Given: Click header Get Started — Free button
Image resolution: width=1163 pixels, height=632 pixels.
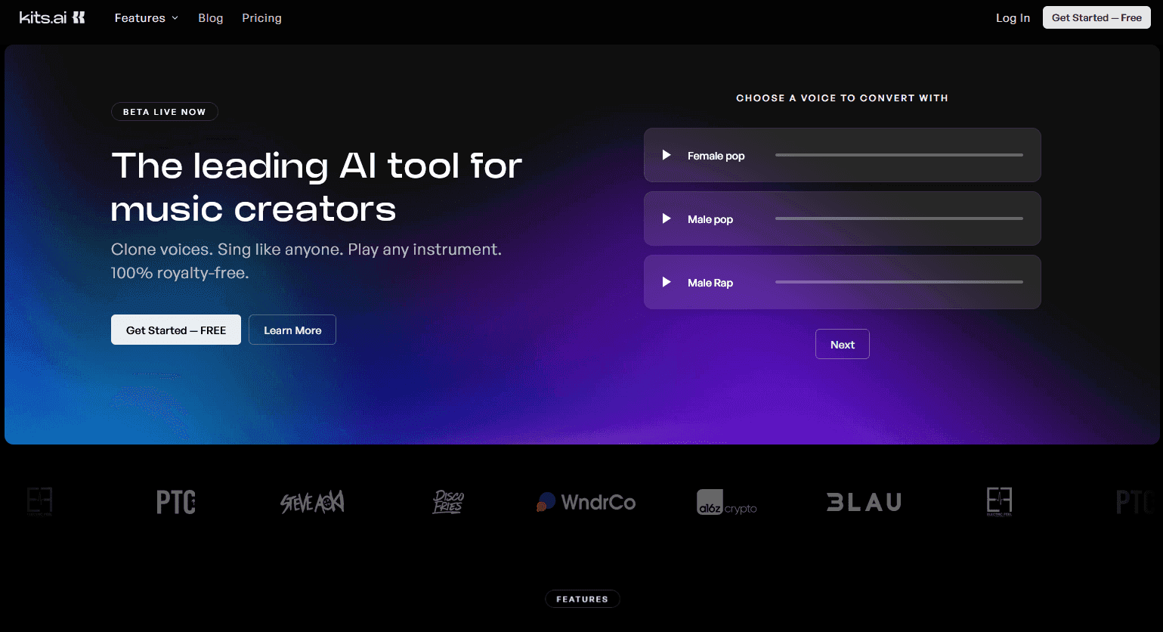Looking at the screenshot, I should pos(1096,17).
